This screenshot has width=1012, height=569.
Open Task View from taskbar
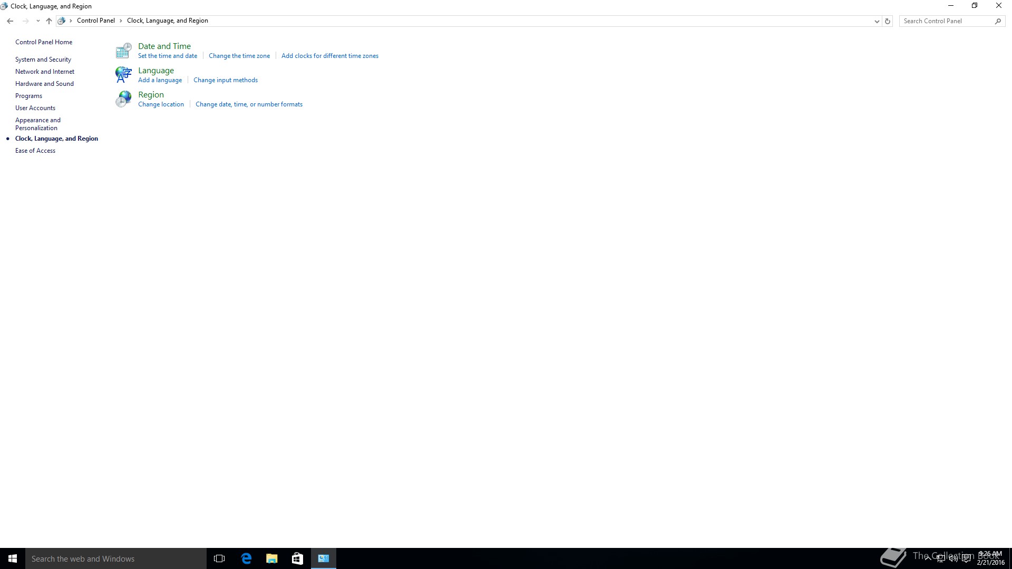click(219, 558)
